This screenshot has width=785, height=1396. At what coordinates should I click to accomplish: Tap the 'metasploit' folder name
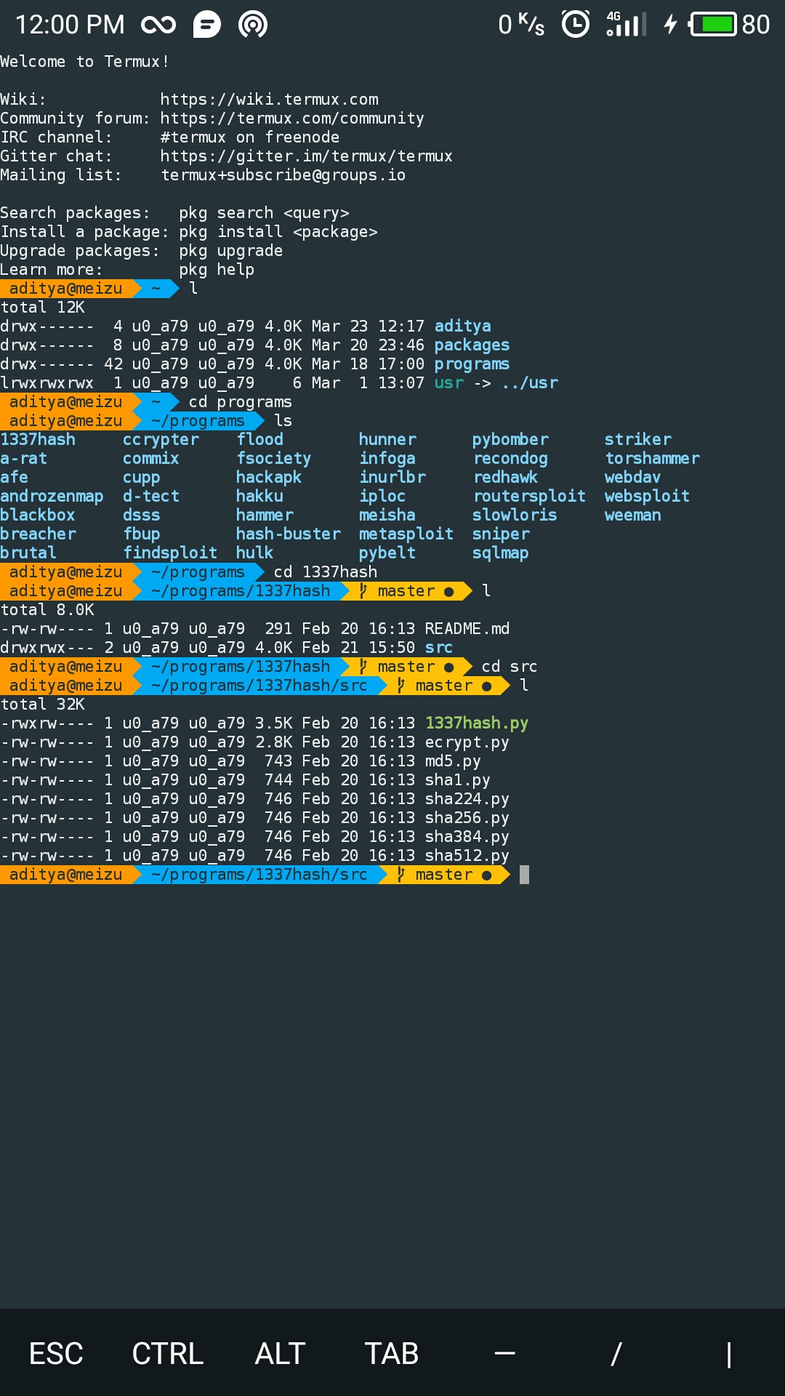(406, 534)
